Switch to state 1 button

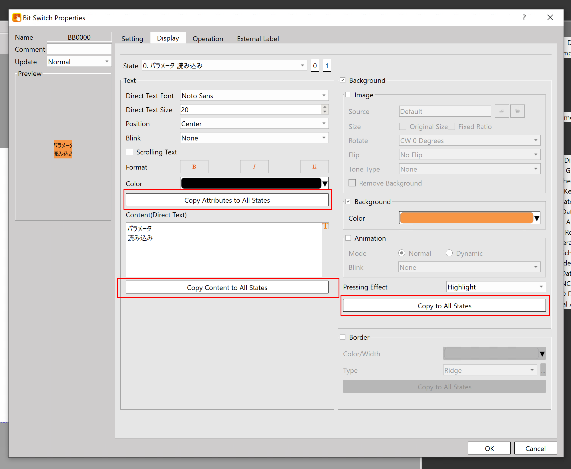327,66
